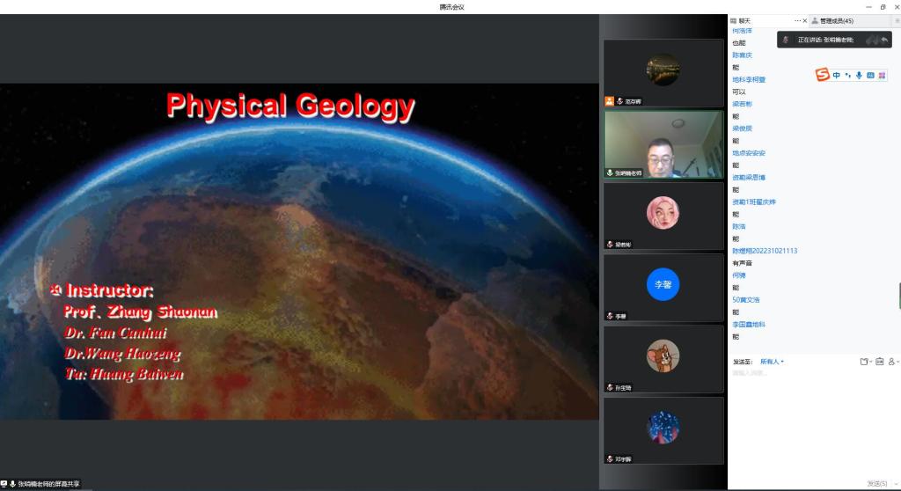Screen dimensions: 901x491
Task: Open Sogou soft keyboard icon
Action: tap(870, 76)
